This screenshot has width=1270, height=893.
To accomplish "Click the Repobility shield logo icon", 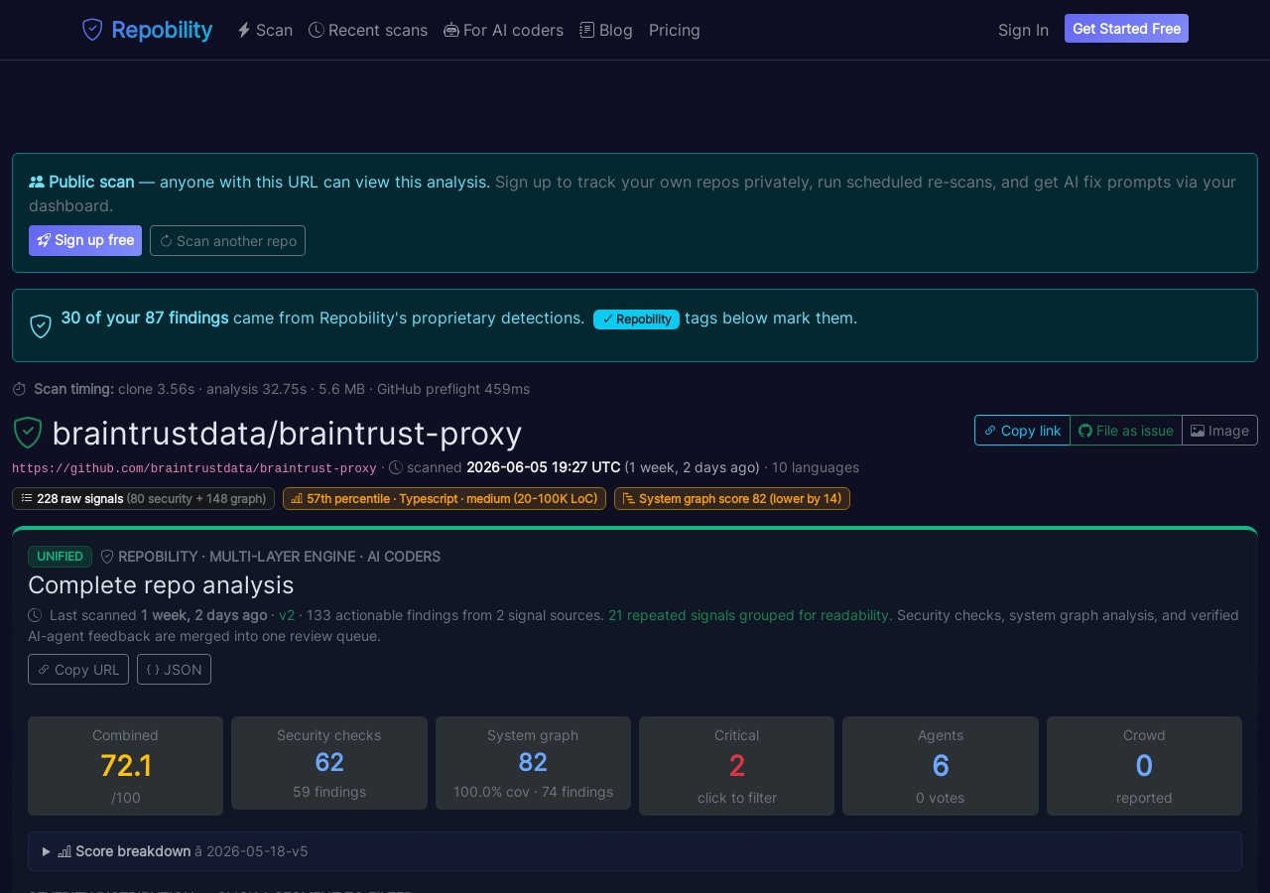I will pos(92,30).
